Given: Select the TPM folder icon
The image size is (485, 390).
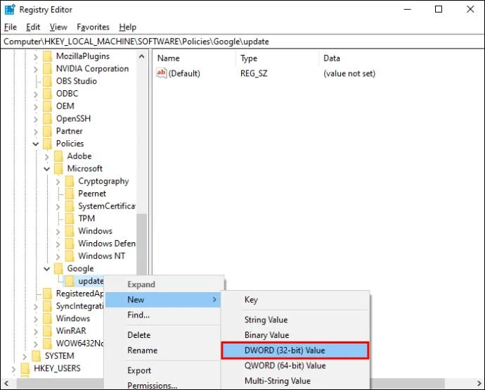Looking at the screenshot, I should pyautogui.click(x=70, y=219).
